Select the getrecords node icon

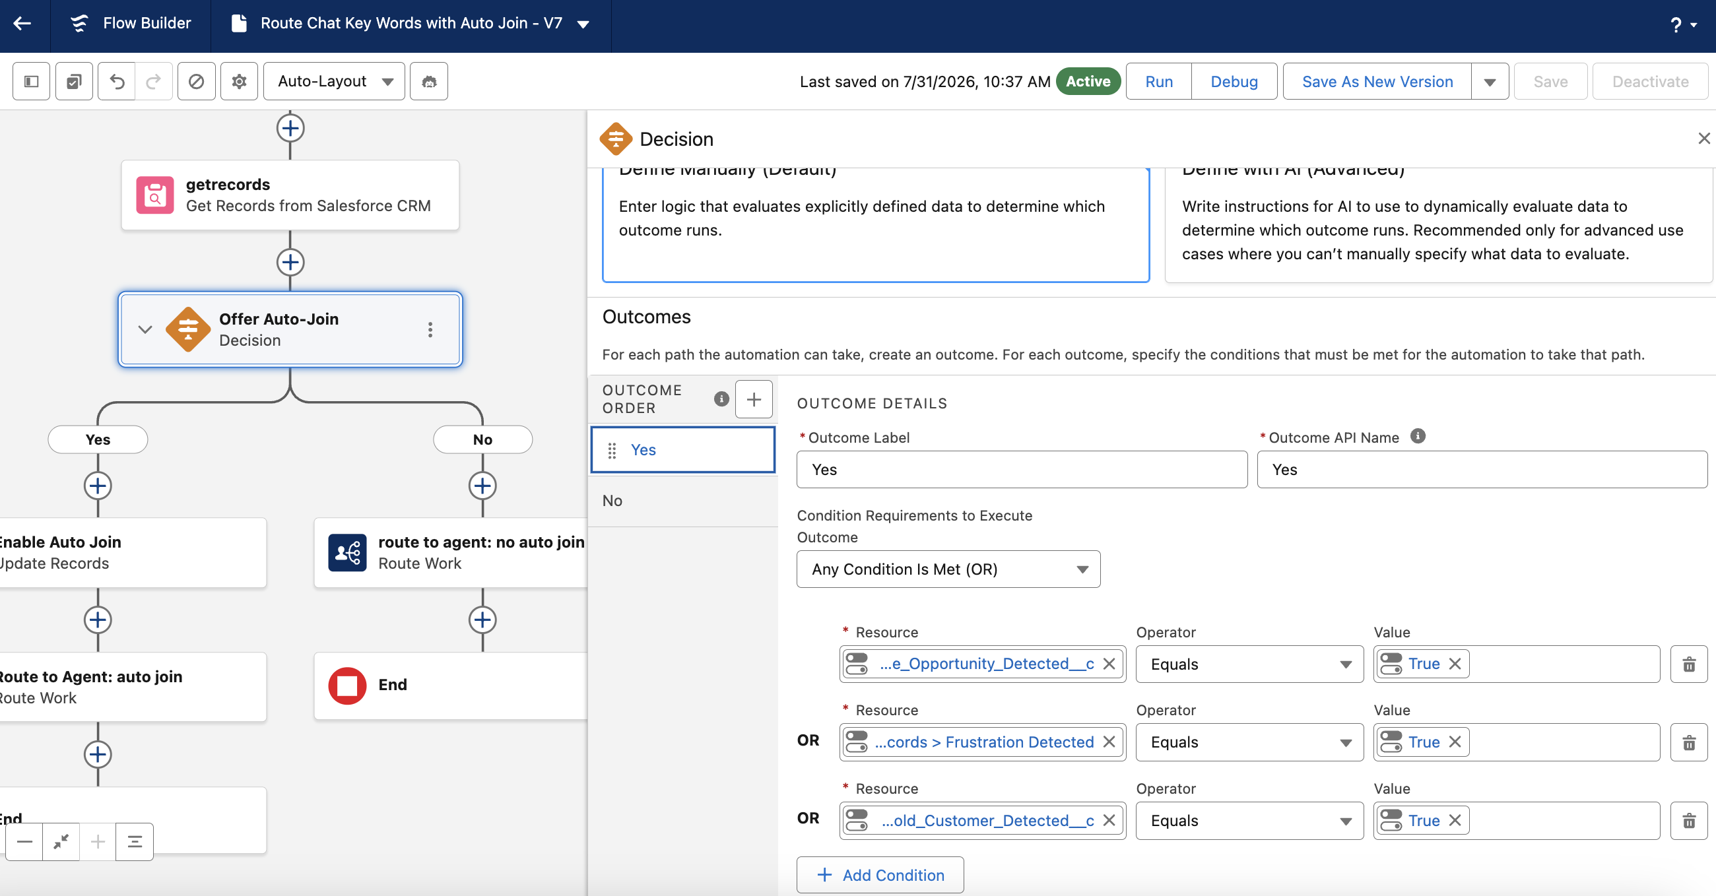155,195
